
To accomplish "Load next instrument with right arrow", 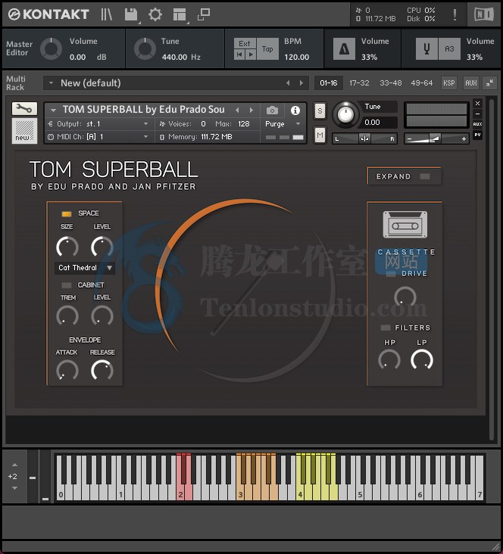I will tap(251, 110).
